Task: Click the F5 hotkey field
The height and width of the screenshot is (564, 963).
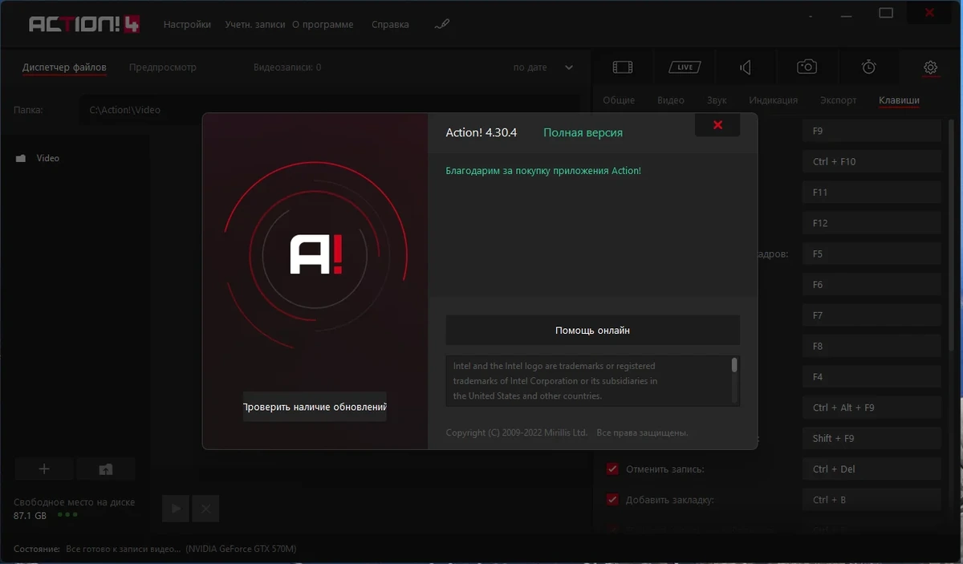Action: 872,254
